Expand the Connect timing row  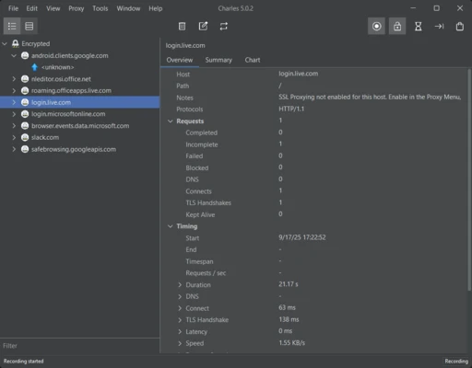click(180, 308)
